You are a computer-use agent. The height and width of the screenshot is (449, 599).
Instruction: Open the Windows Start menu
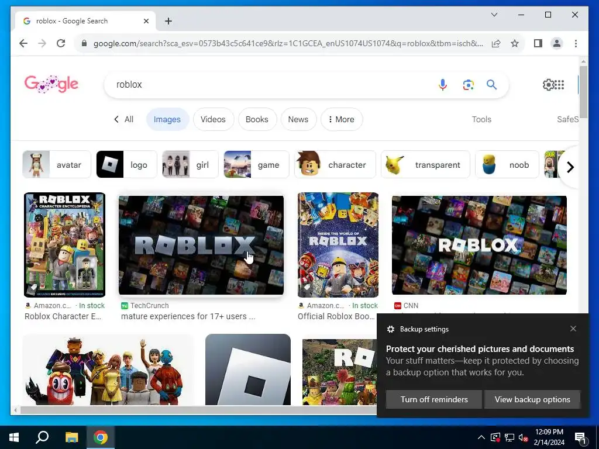click(x=14, y=437)
